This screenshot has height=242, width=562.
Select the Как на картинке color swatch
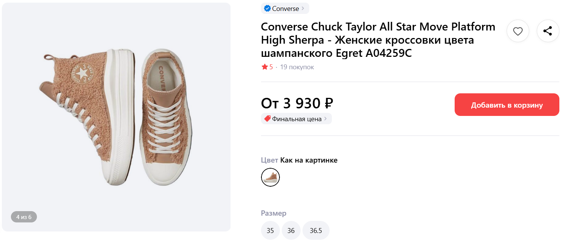click(270, 177)
